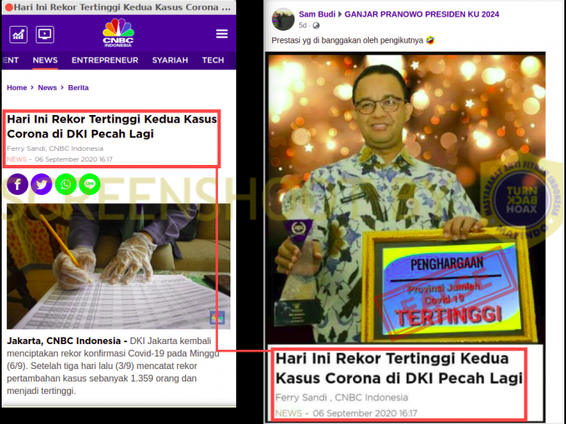Switch to the ENTREPRENEUR tab
The width and height of the screenshot is (566, 424).
click(x=104, y=60)
